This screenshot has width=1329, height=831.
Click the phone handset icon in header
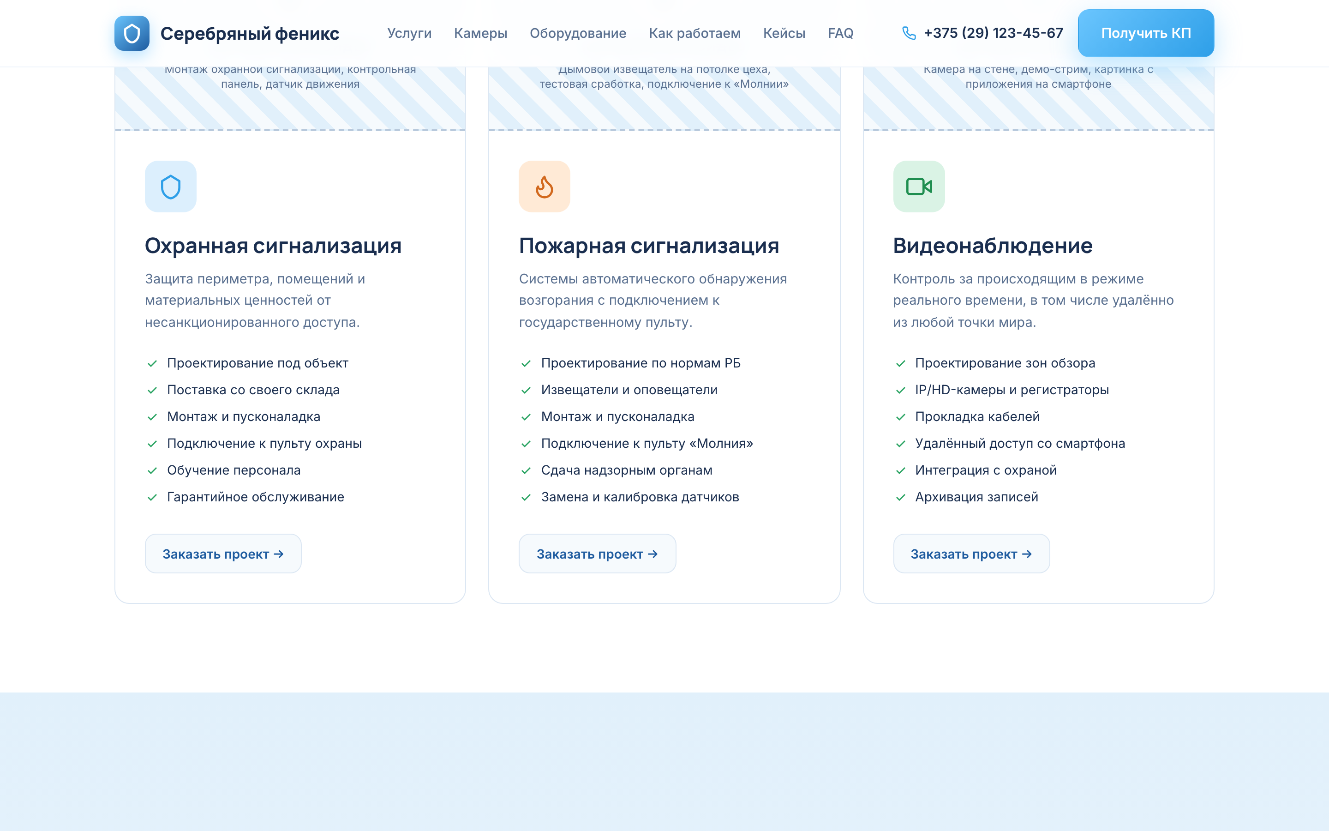[909, 33]
